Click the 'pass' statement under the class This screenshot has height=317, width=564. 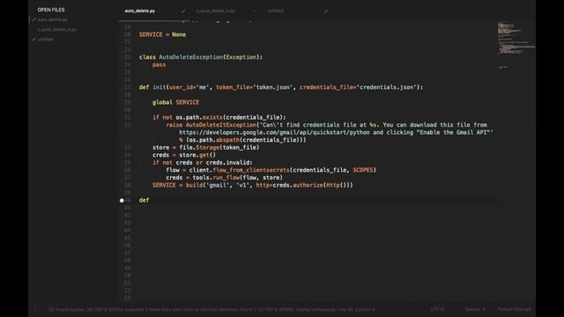[159, 64]
